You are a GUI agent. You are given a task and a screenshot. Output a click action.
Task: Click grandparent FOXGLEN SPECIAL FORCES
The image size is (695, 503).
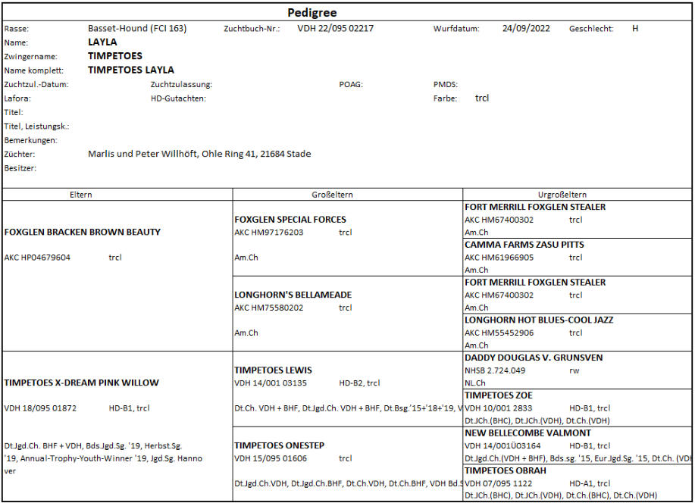point(290,220)
